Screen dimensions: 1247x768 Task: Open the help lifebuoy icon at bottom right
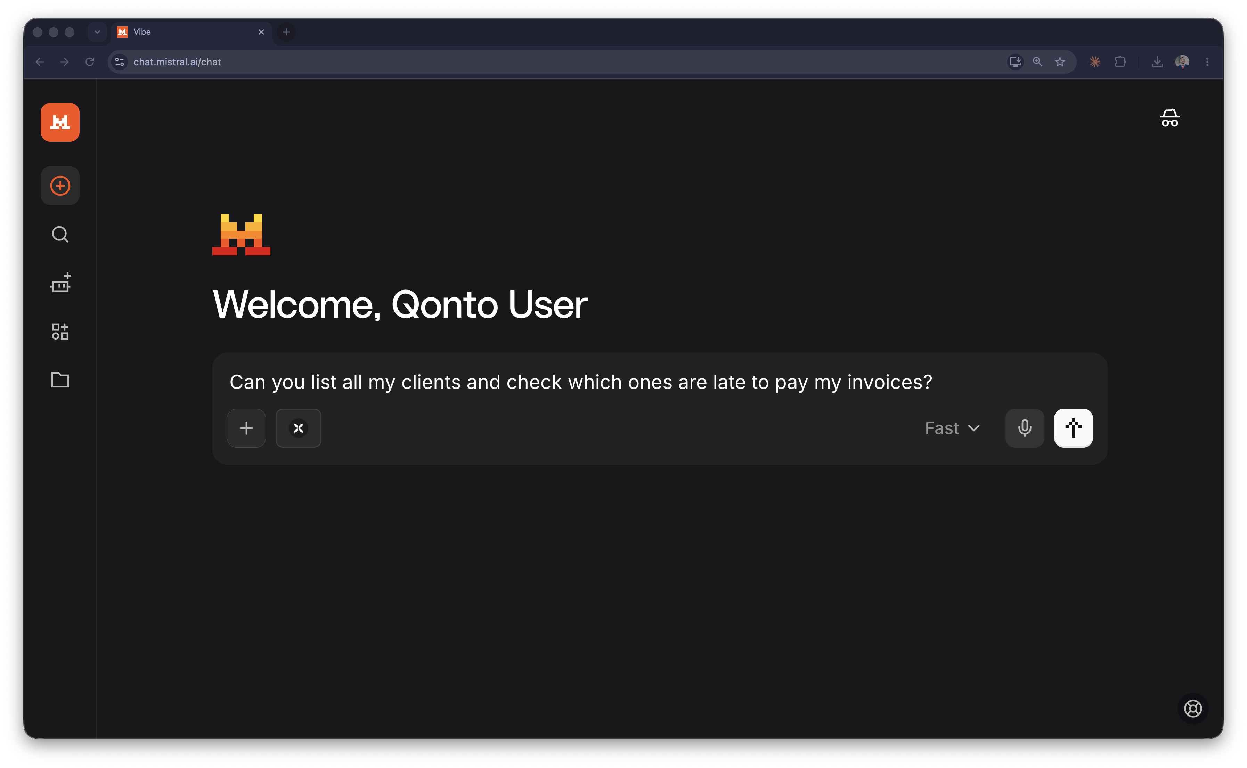pos(1193,709)
